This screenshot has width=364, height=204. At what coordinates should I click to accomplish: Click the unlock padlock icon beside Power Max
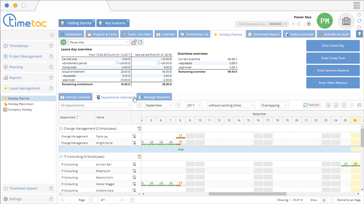coord(134,43)
